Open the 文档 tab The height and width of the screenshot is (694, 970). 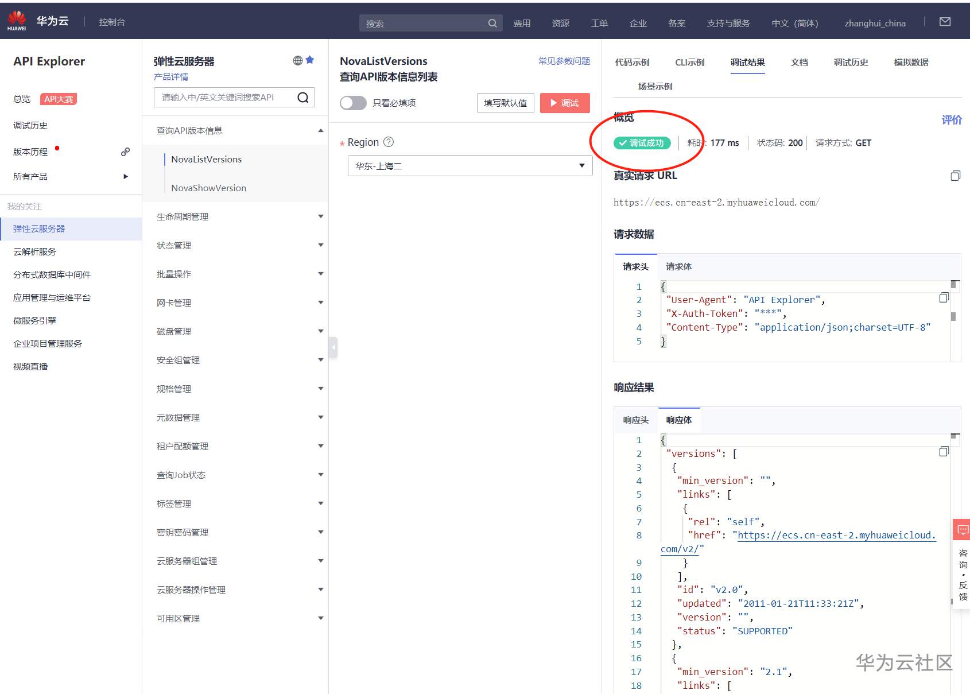point(800,62)
